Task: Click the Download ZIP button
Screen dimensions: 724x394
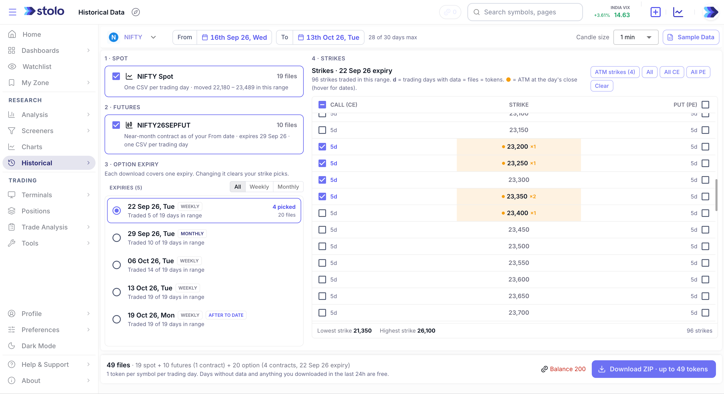Action: pos(653,369)
